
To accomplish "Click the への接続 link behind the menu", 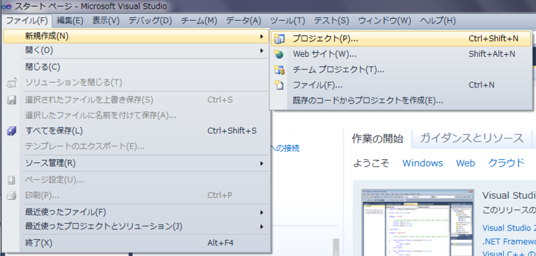I will tap(285, 148).
